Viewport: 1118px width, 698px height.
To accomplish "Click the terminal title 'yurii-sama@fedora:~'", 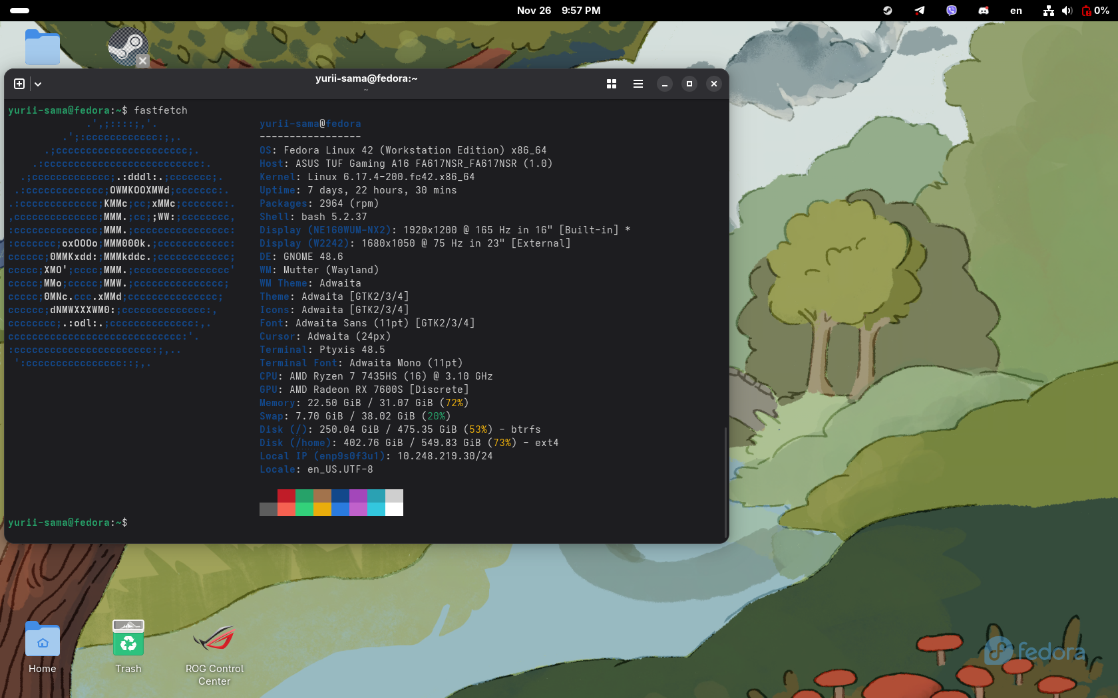I will [x=367, y=78].
